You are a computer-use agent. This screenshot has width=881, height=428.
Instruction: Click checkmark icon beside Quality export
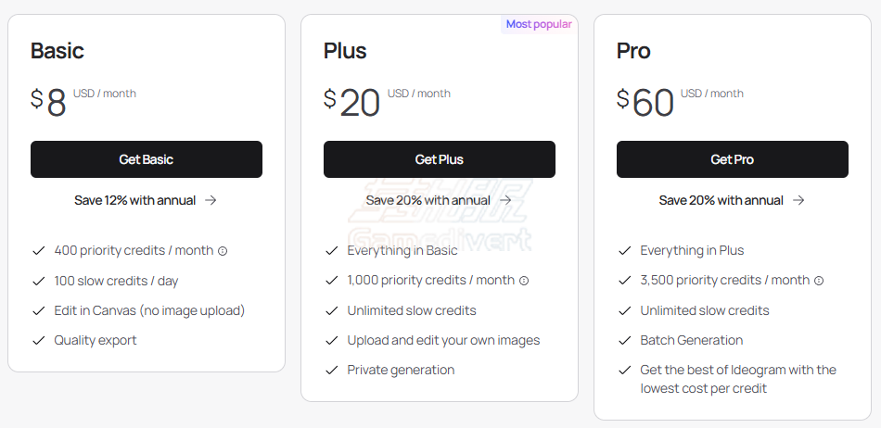click(x=38, y=341)
